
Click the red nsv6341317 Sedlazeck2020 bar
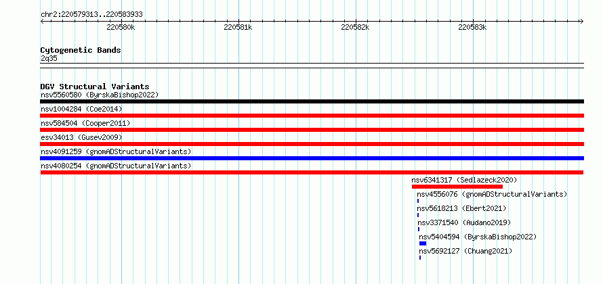coord(457,187)
